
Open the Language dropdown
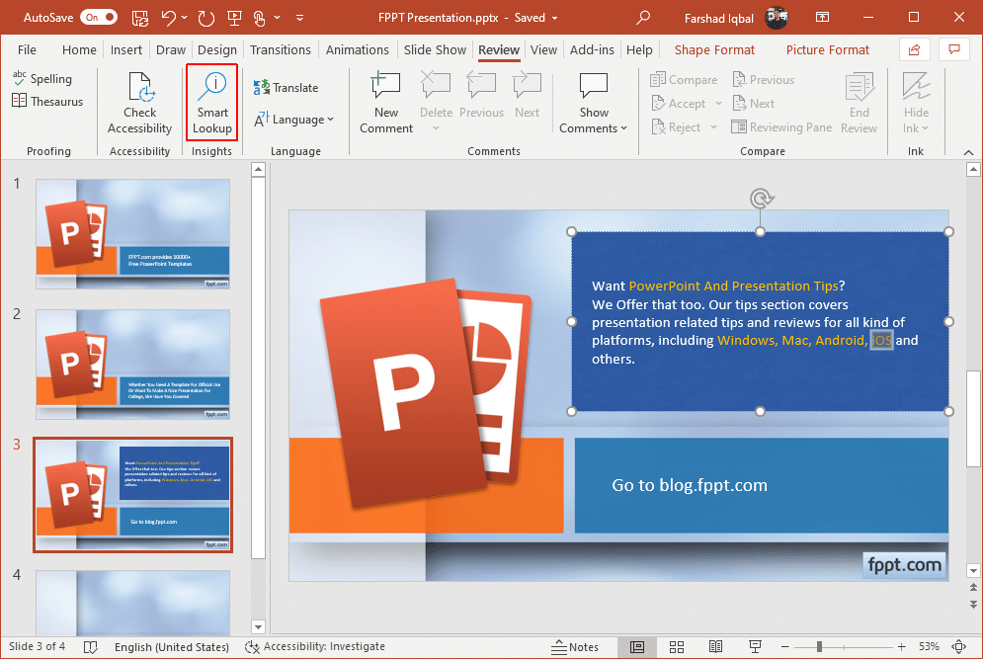[x=294, y=120]
